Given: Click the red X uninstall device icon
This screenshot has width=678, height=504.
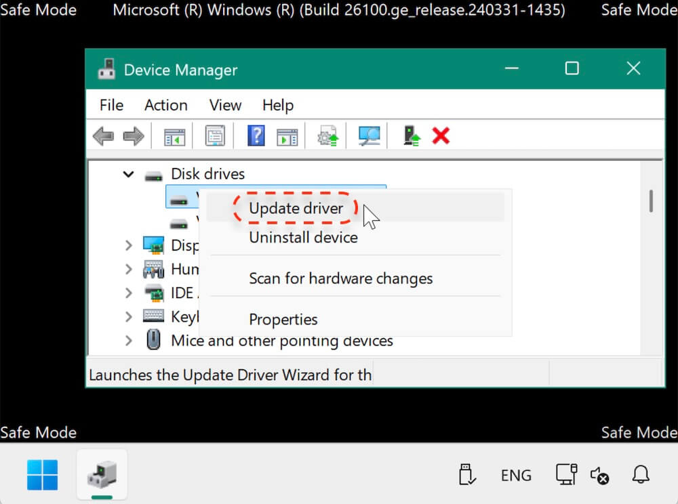Looking at the screenshot, I should pos(441,136).
